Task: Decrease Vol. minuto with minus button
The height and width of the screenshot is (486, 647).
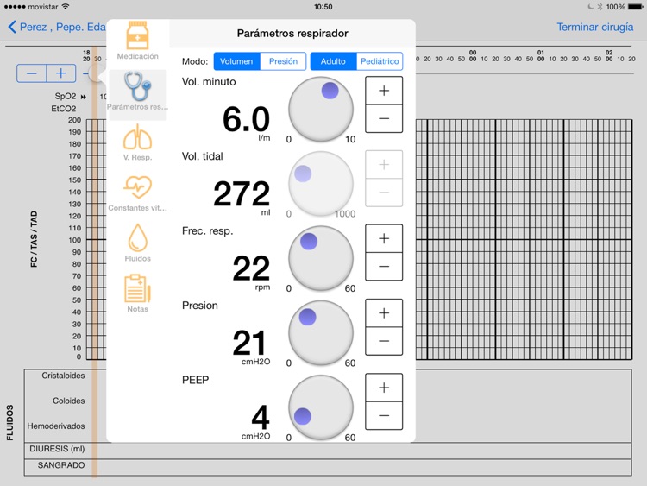Action: click(384, 118)
